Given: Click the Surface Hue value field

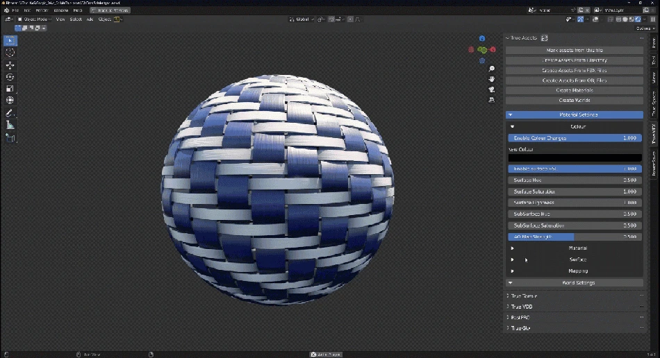Looking at the screenshot, I should tap(575, 180).
